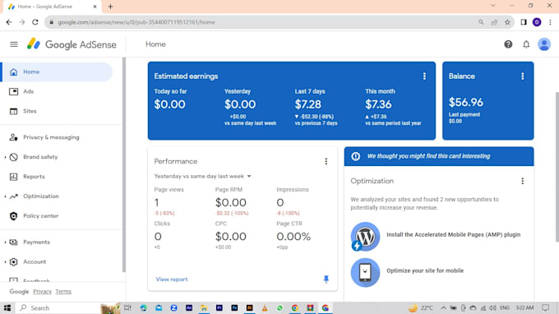Expand the Payments section arrow
This screenshot has width=559, height=314.
(x=5, y=242)
